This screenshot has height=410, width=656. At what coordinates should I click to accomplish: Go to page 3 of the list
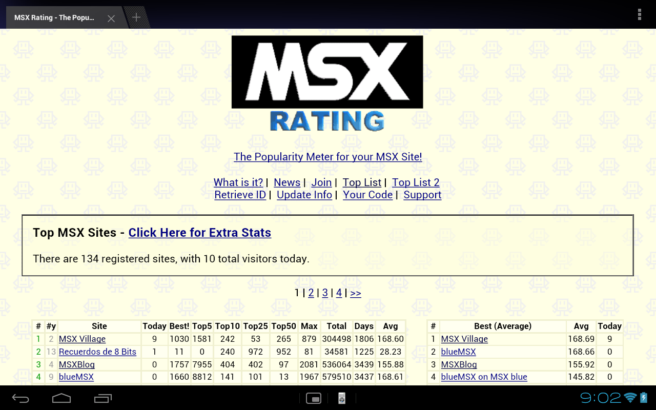325,293
